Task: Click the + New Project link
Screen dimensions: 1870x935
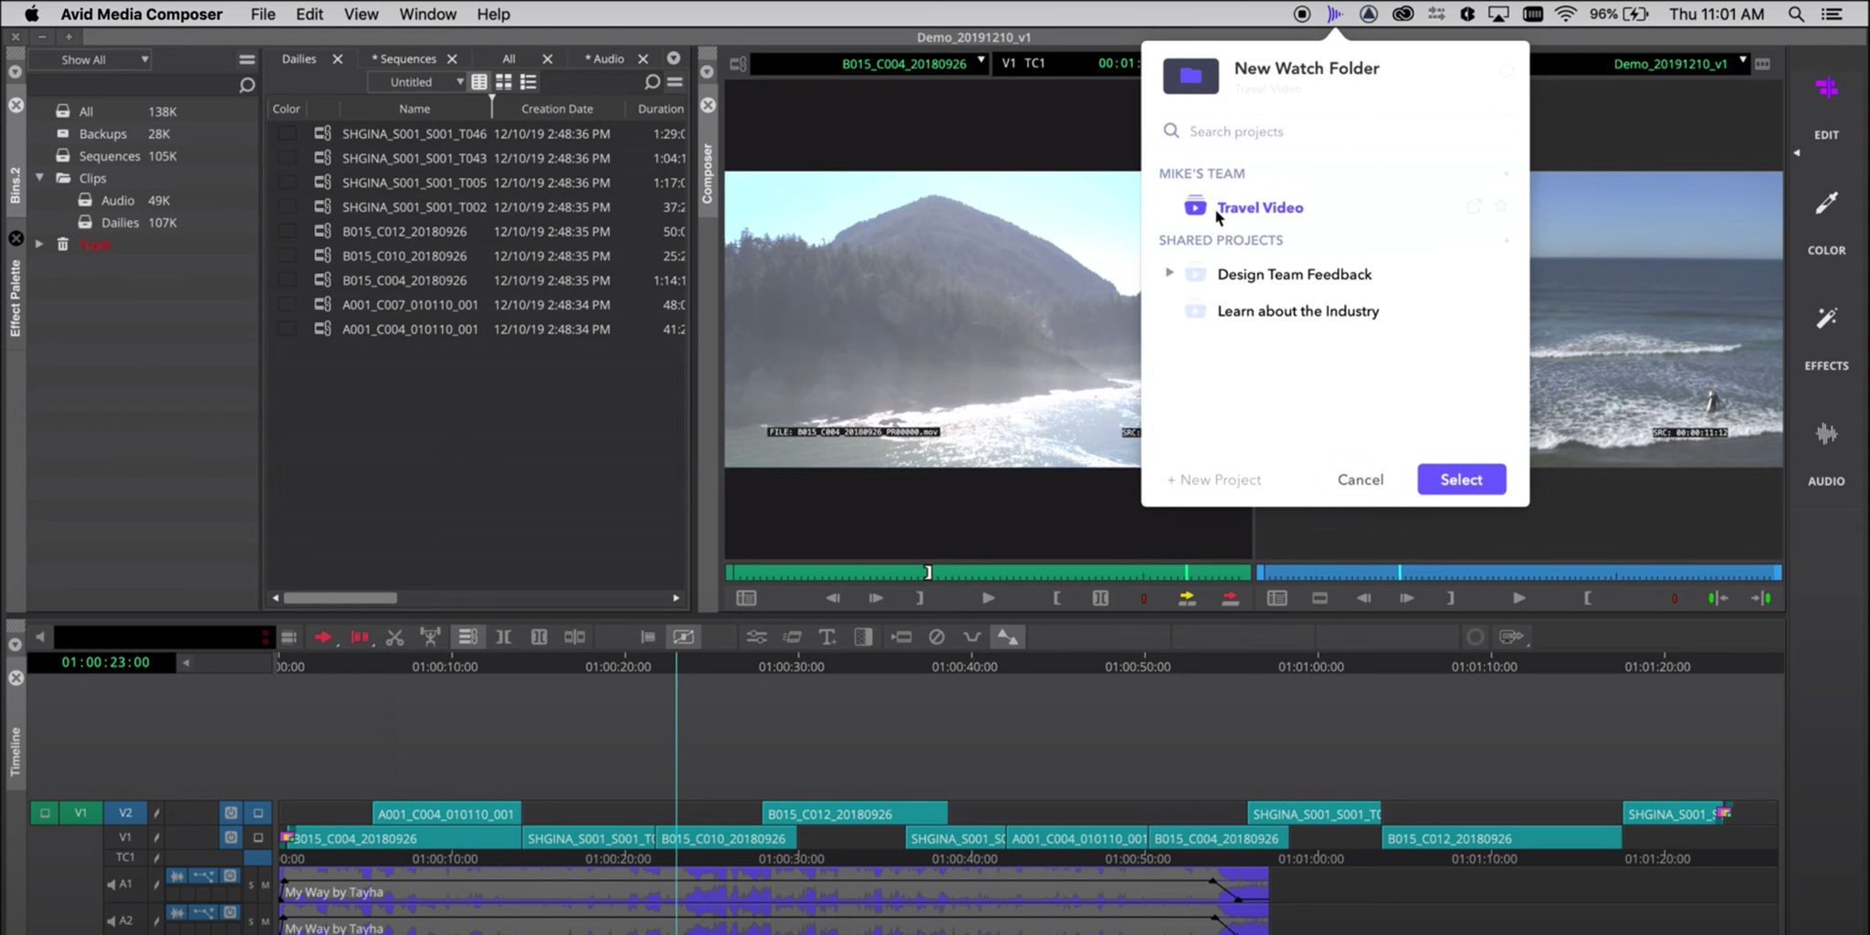Action: coord(1213,479)
